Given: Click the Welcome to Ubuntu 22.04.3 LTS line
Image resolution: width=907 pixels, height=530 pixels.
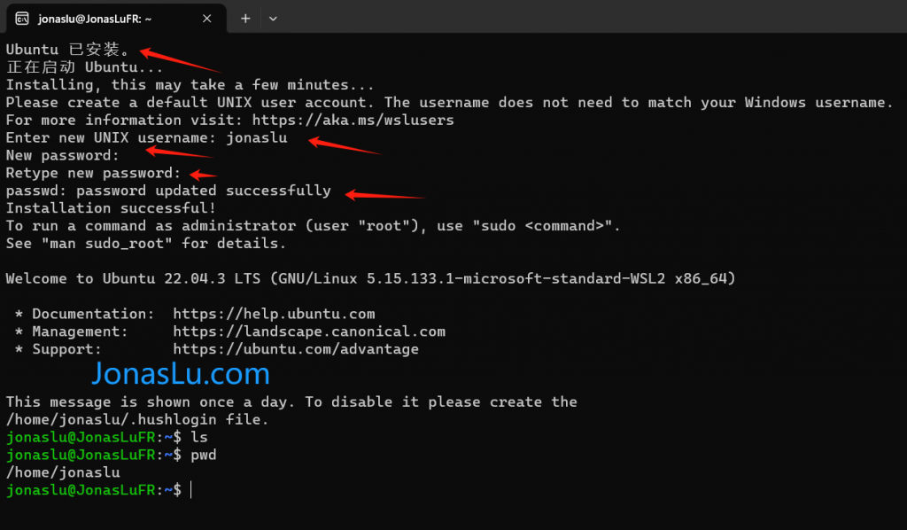Looking at the screenshot, I should (370, 278).
